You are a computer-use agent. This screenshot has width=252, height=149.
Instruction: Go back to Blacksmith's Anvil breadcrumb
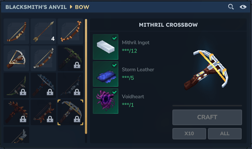pyautogui.click(x=36, y=7)
